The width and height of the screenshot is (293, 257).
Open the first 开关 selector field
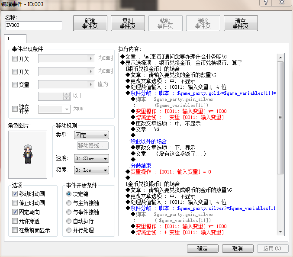67,59
